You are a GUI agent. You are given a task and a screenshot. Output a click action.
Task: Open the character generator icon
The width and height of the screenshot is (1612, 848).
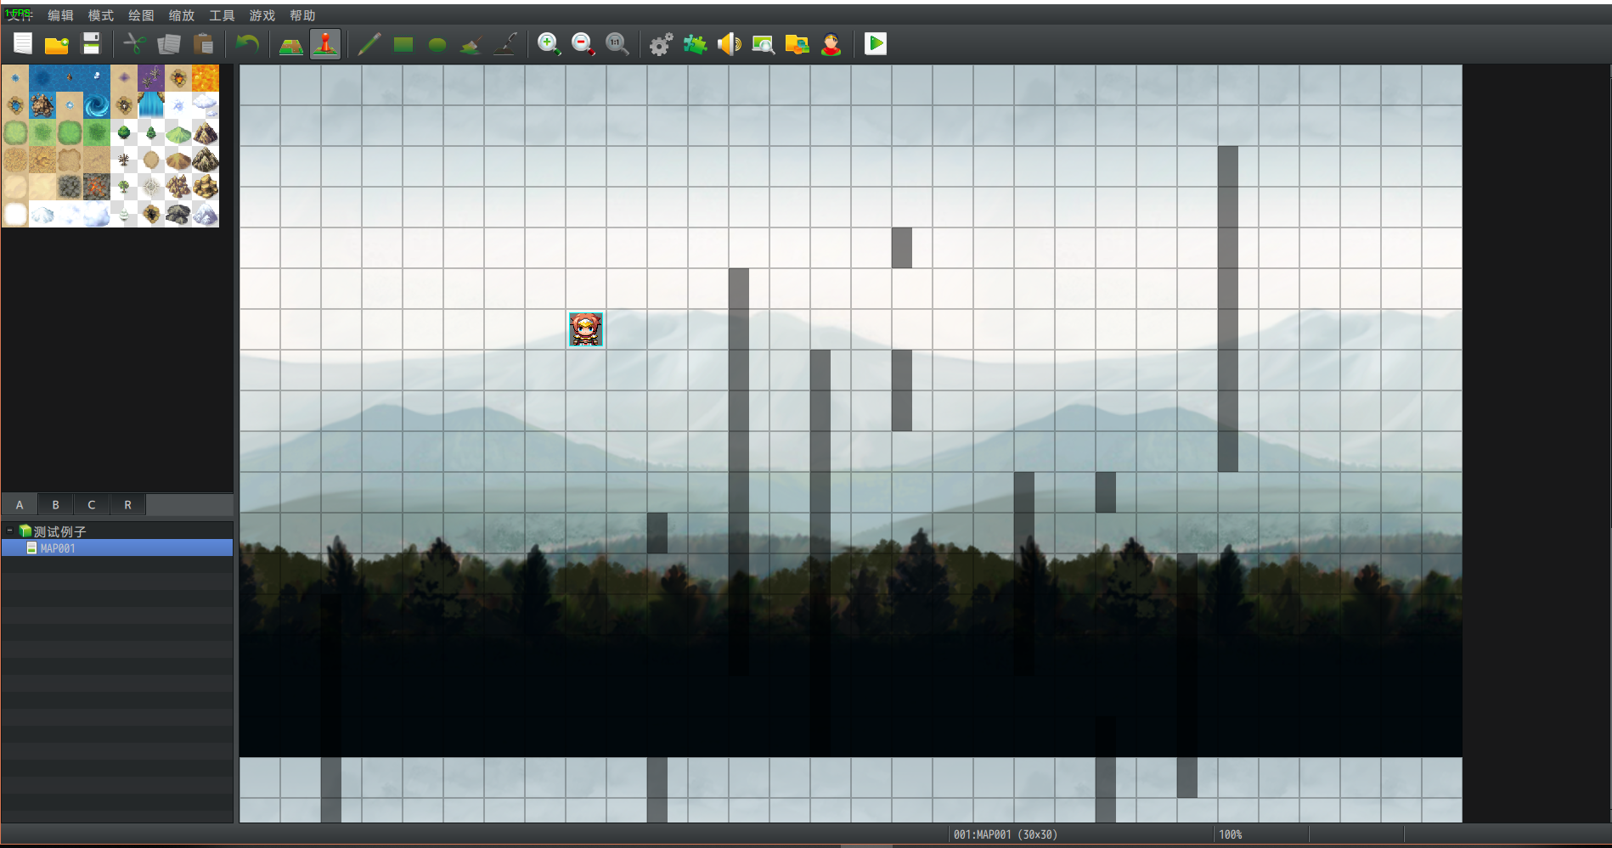(x=831, y=44)
